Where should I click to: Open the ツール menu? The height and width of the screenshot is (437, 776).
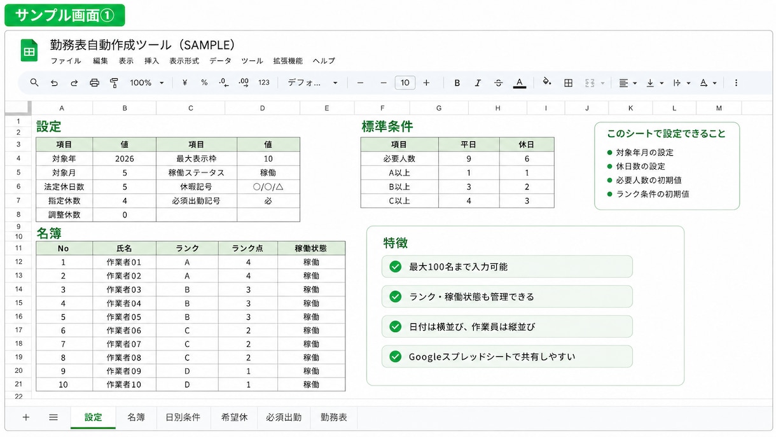tap(252, 61)
